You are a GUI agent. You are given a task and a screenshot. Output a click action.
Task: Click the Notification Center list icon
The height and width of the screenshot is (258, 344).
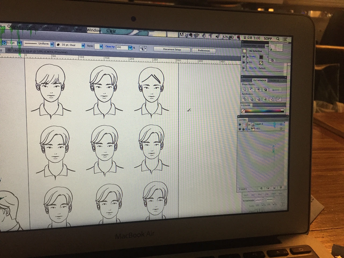pyautogui.click(x=285, y=39)
